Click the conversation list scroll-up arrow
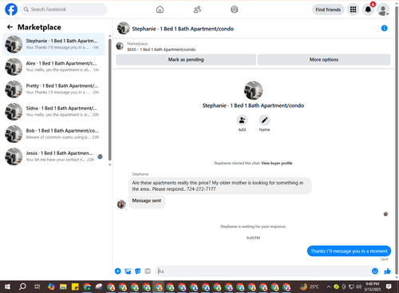 pos(109,36)
